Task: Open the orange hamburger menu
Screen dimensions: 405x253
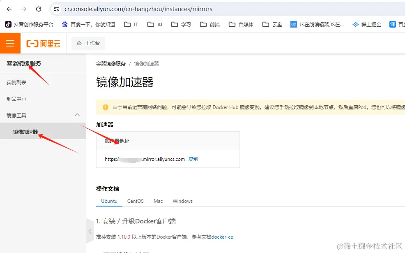Action: (10, 43)
